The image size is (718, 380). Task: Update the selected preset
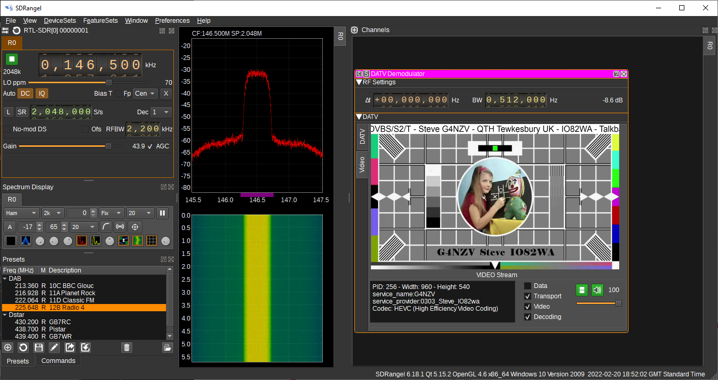pos(23,347)
